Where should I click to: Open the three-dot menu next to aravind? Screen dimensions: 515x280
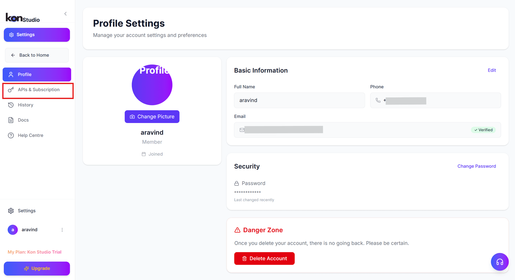(x=62, y=230)
